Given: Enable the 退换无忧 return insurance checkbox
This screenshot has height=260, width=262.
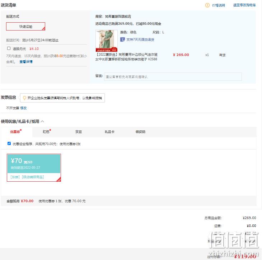Looking at the screenshot, I should click(9, 48).
